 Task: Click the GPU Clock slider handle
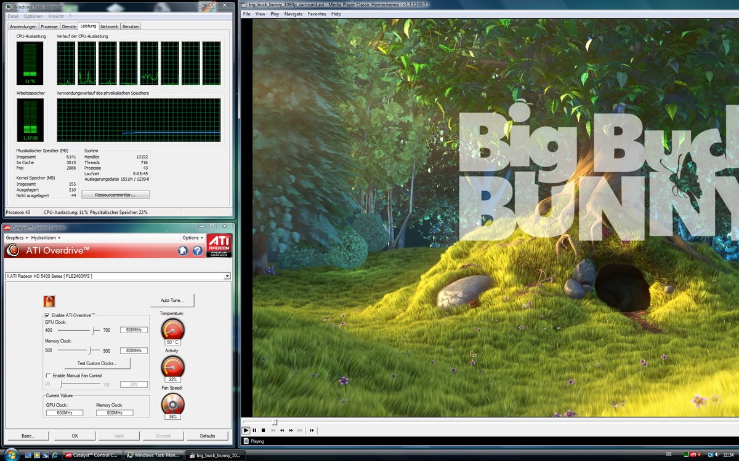(93, 330)
